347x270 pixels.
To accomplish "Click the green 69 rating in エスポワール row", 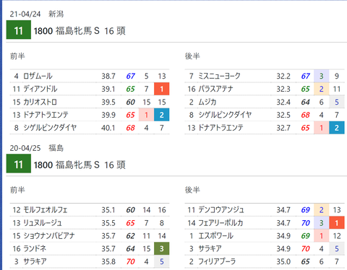I will tap(306, 236).
